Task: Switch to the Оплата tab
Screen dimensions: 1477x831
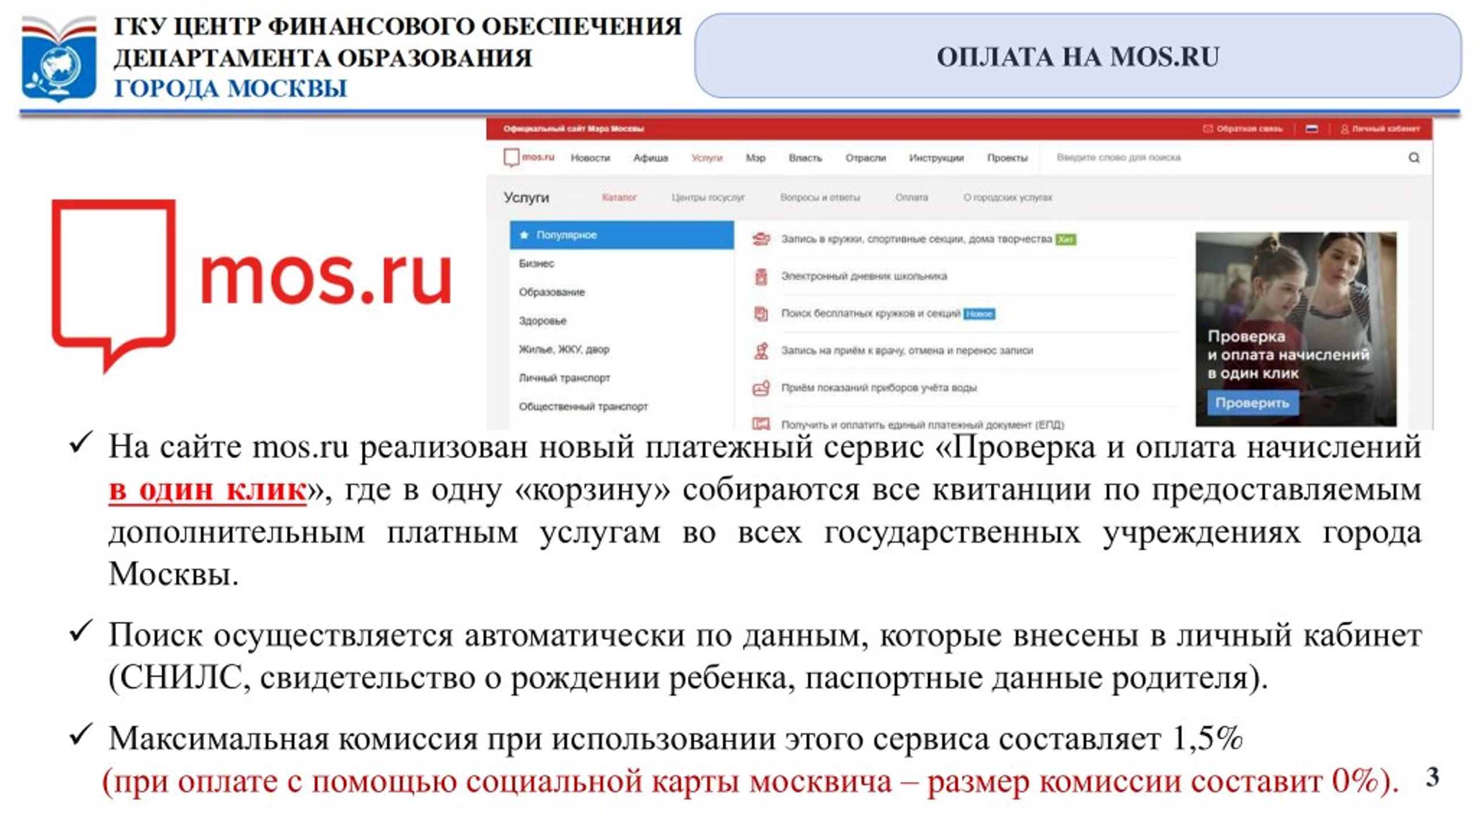Action: click(912, 197)
